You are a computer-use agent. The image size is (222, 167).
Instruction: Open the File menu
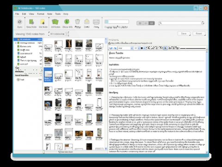point(17,14)
